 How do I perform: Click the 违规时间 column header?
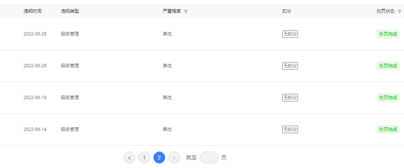point(32,11)
